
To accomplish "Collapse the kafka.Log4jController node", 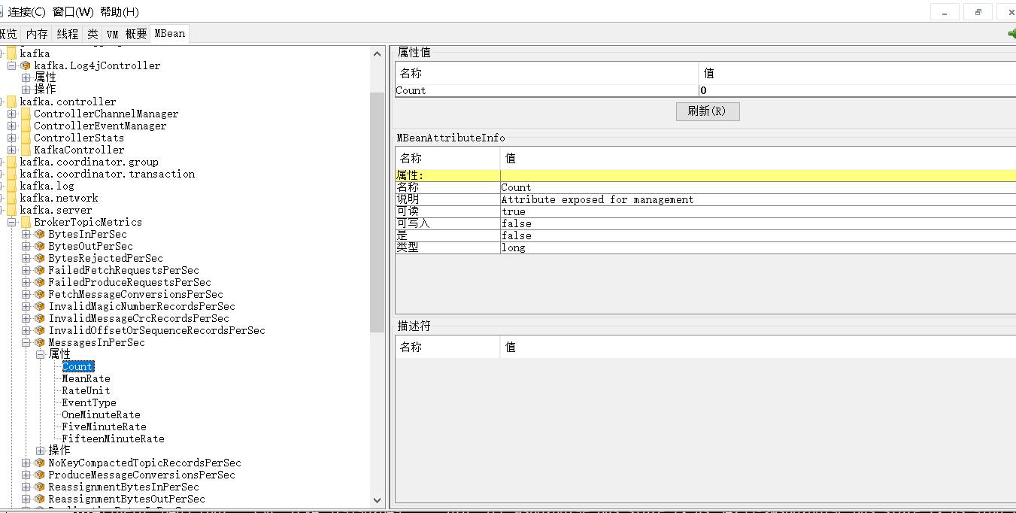I will point(11,65).
